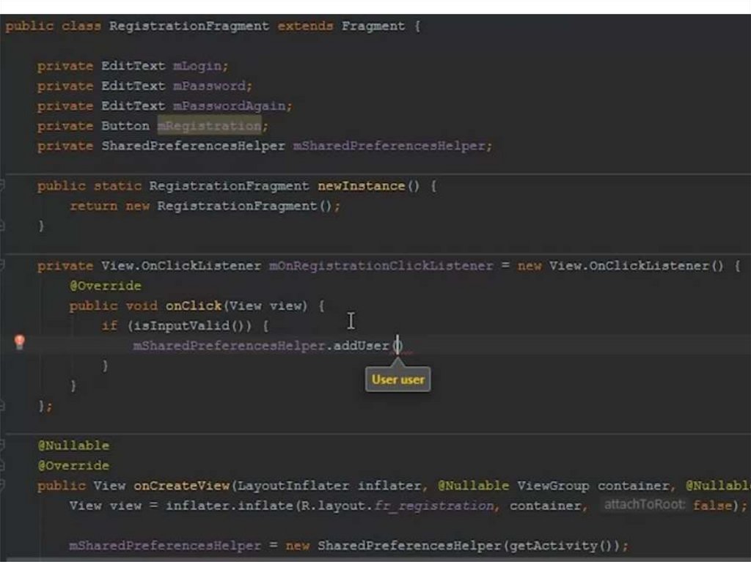
Task: Select the highlighted mRegistration field name
Action: coord(209,126)
